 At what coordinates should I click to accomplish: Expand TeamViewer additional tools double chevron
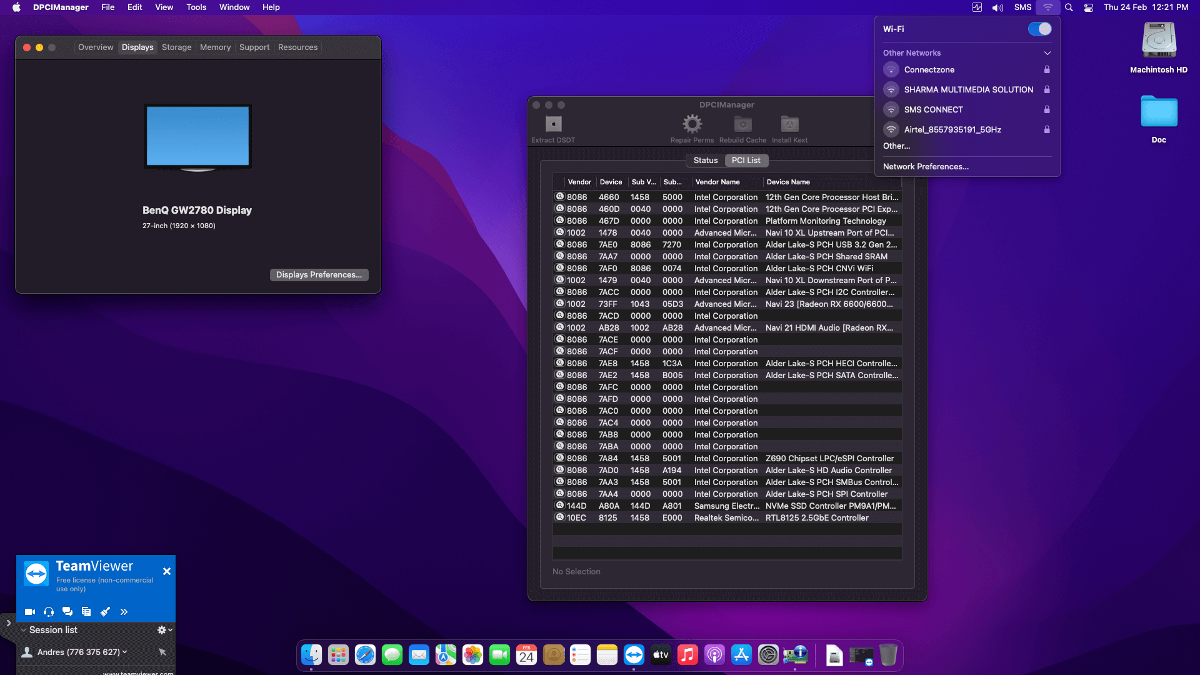click(x=124, y=612)
